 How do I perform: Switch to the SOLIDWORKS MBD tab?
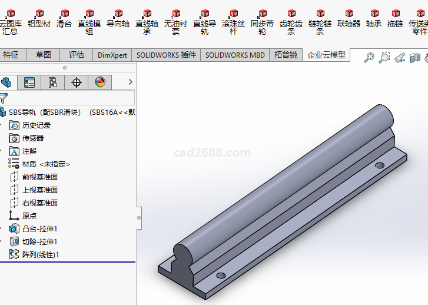coord(235,55)
